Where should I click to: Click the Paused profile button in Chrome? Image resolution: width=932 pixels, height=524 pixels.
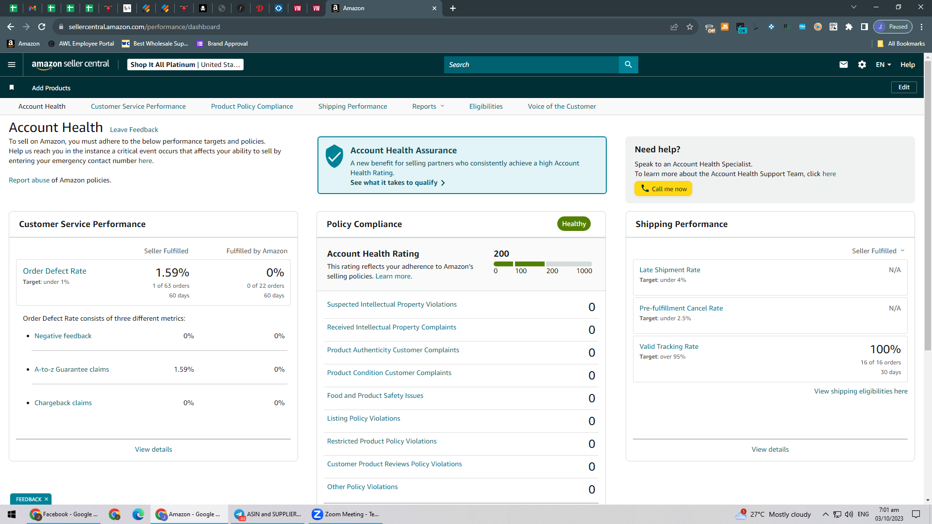coord(893,27)
